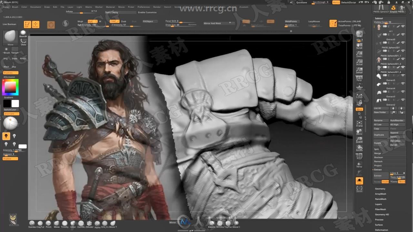Expand the Geometry HD section

pos(382,215)
